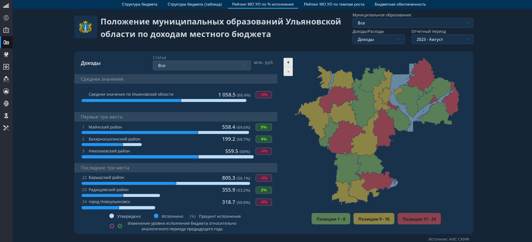The height and width of the screenshot is (242, 532).
Task: Open the round building sidebar icon
Action: click(x=6, y=91)
